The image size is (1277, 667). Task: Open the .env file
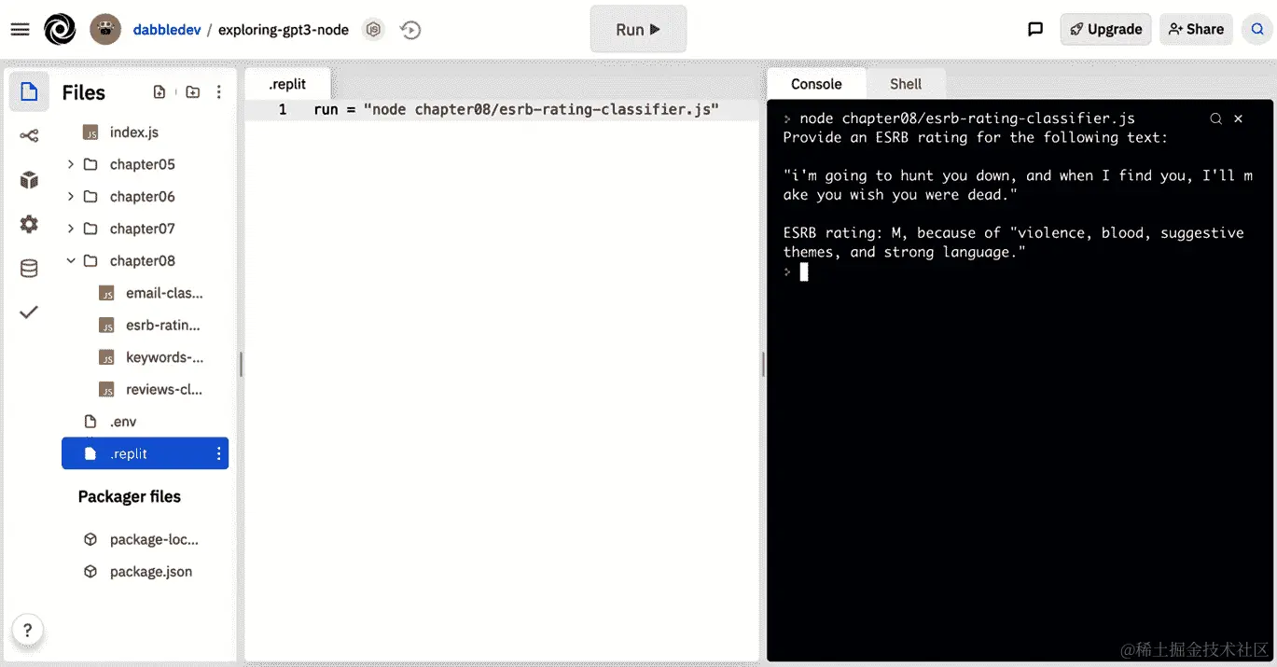coord(123,421)
